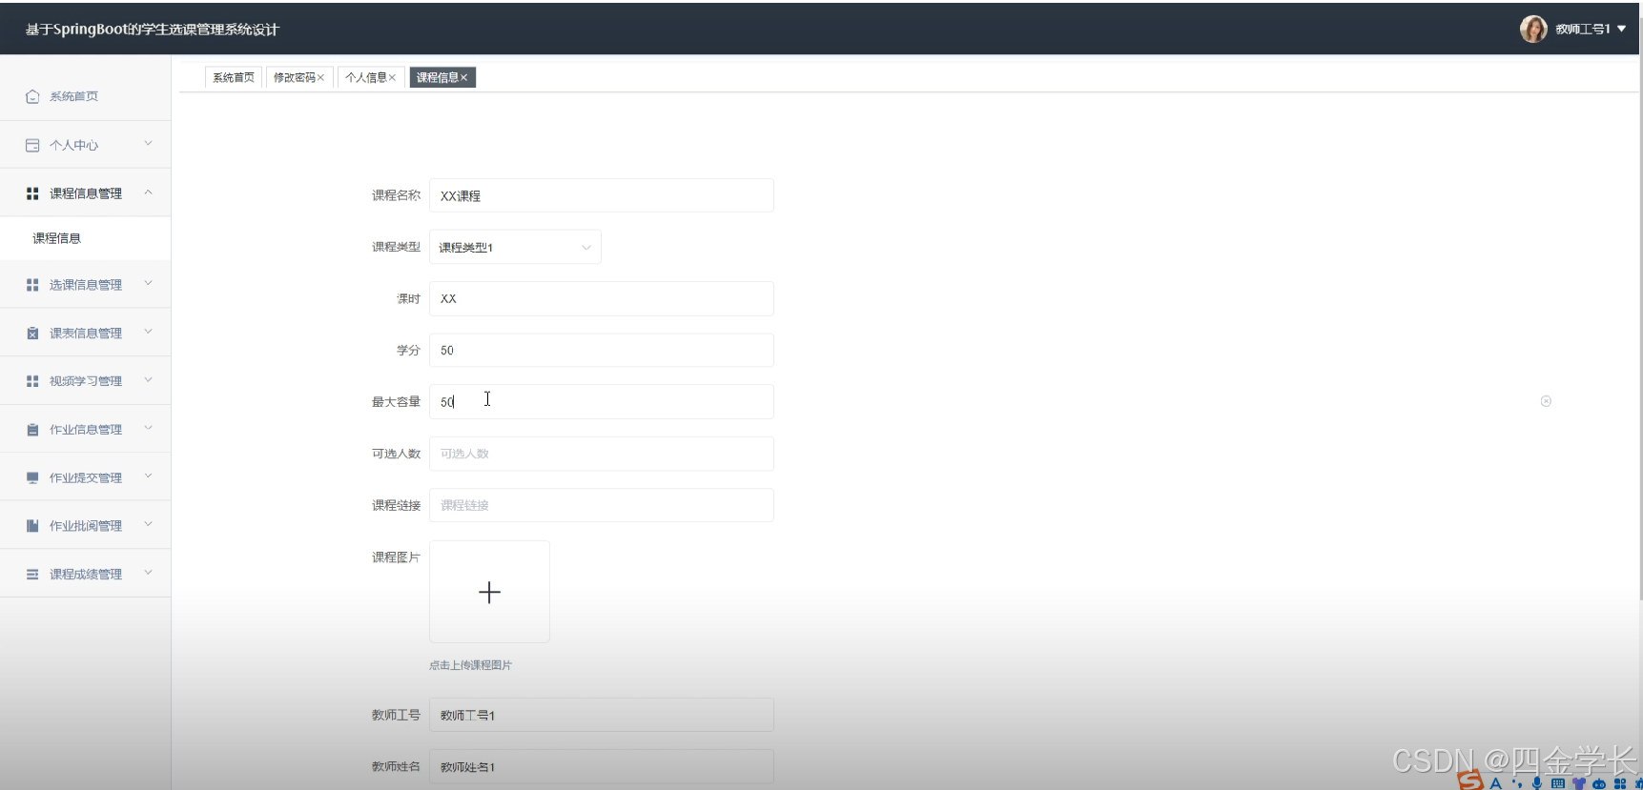Expand the 选课信息管理 chevron
The width and height of the screenshot is (1643, 790).
[x=148, y=283]
